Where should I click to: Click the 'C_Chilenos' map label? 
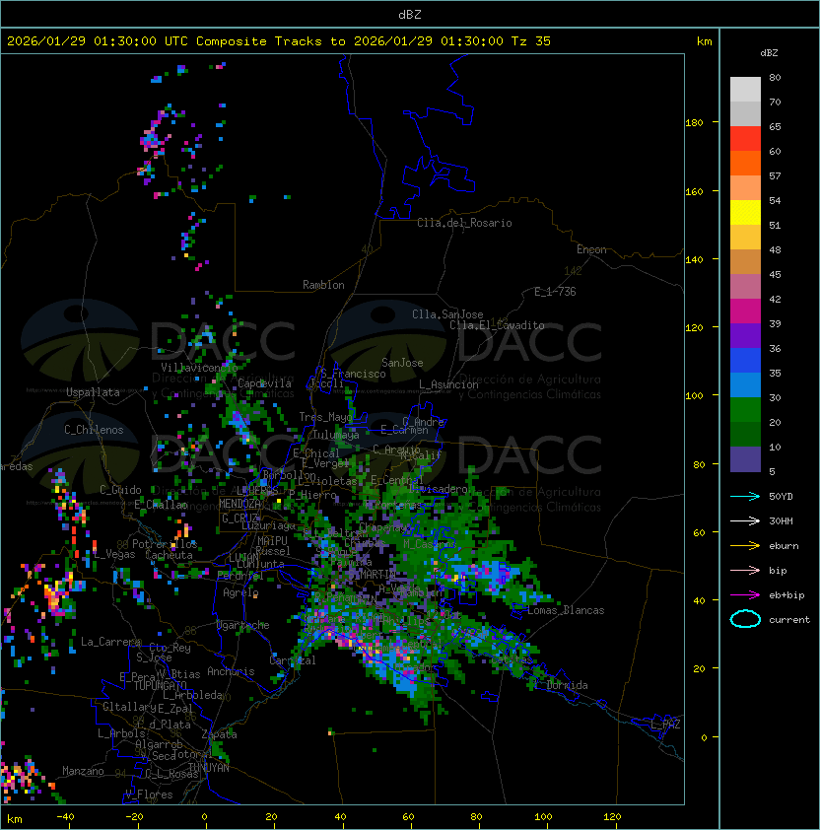(94, 430)
